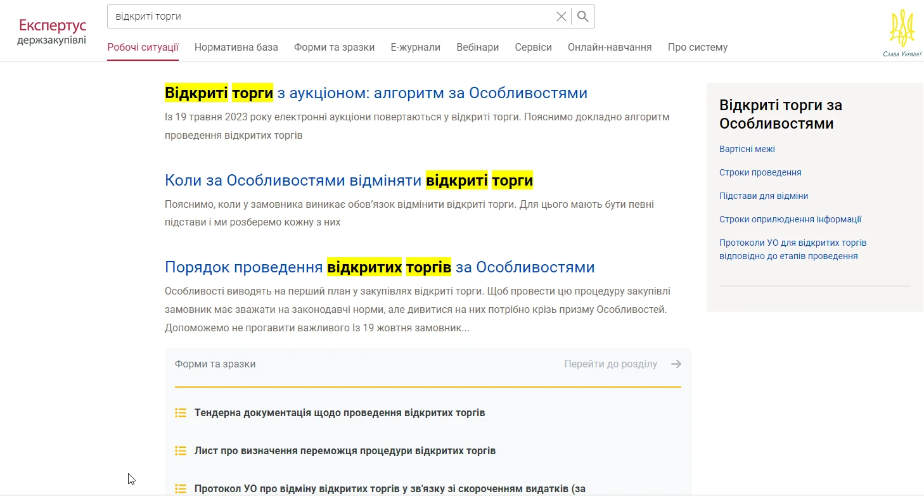Open the Вебінари section
924x496 pixels.
point(477,47)
